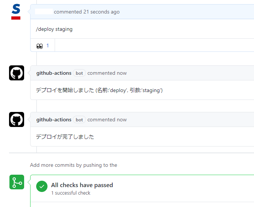Open second 'commented now' timestamp link
The width and height of the screenshot is (254, 207).
[107, 119]
